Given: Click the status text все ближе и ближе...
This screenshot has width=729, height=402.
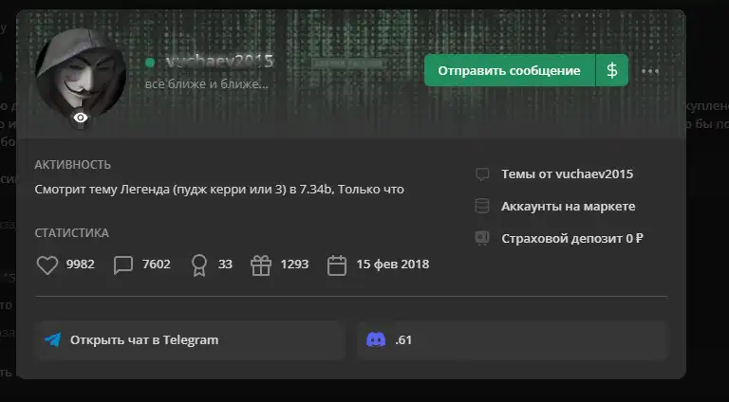Looking at the screenshot, I should tap(206, 84).
